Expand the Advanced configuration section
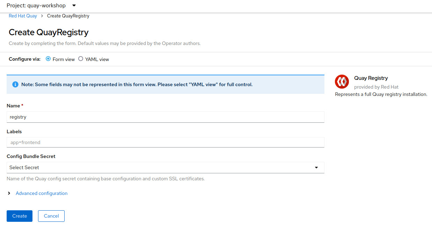432x234 pixels. (42, 193)
